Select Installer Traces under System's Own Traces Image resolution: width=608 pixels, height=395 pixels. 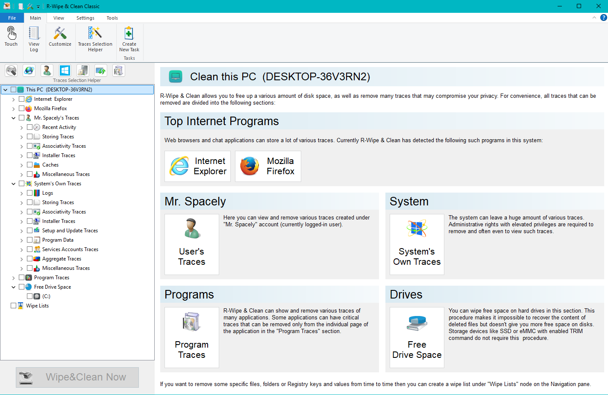59,221
